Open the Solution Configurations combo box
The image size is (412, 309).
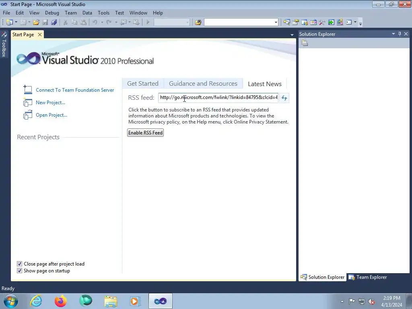click(171, 23)
